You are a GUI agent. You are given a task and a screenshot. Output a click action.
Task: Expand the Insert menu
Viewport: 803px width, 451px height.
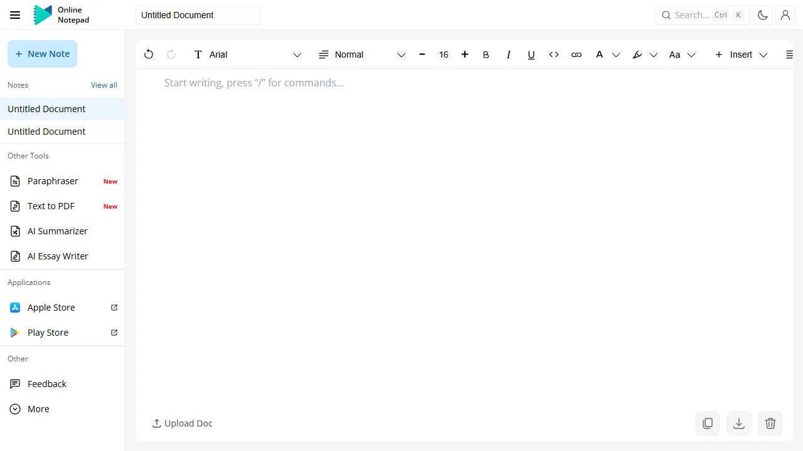tap(741, 54)
